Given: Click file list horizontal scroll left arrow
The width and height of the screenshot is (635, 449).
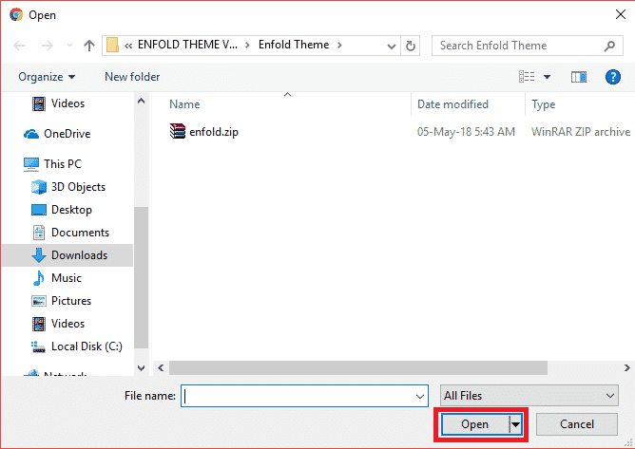Looking at the screenshot, I should (161, 367).
